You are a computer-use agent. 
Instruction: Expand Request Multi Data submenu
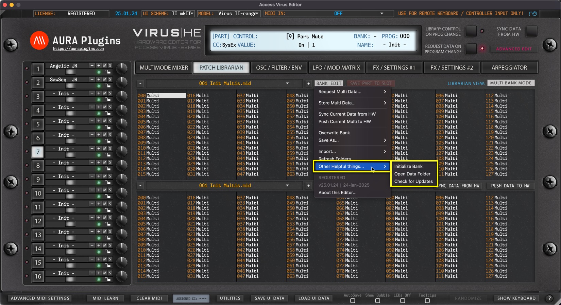(352, 92)
